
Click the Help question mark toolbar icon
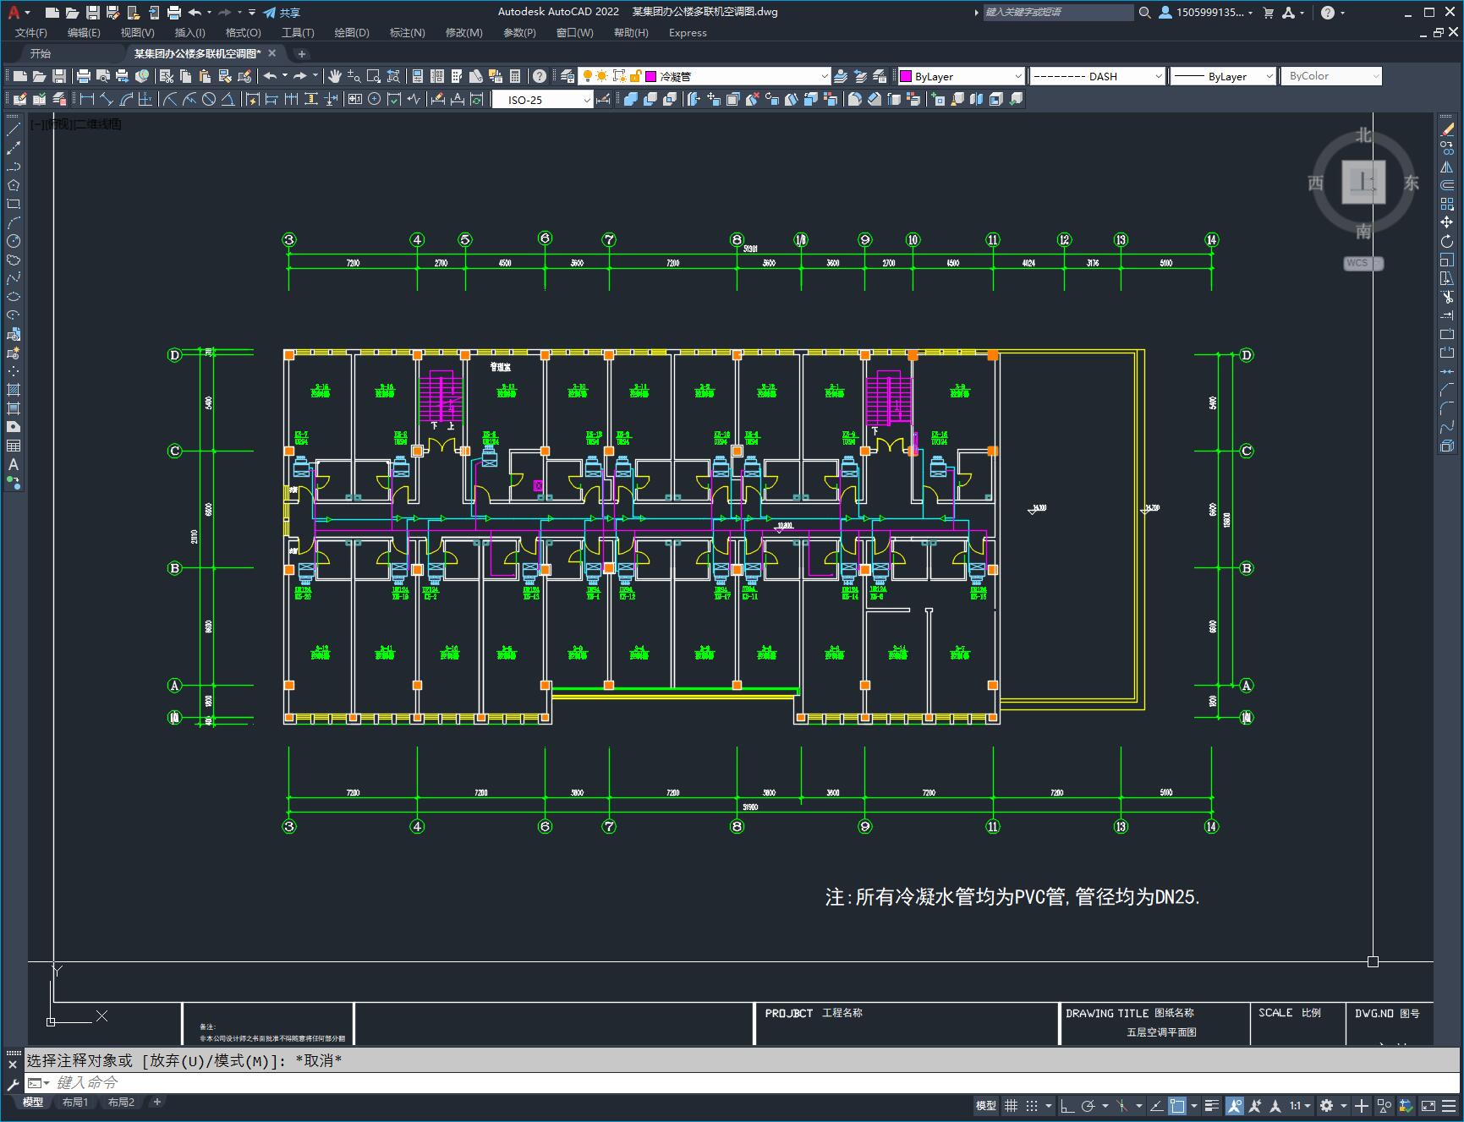pos(540,76)
